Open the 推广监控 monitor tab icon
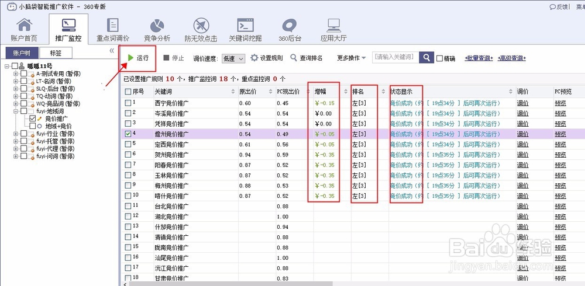This screenshot has height=286, width=585. pyautogui.click(x=68, y=25)
